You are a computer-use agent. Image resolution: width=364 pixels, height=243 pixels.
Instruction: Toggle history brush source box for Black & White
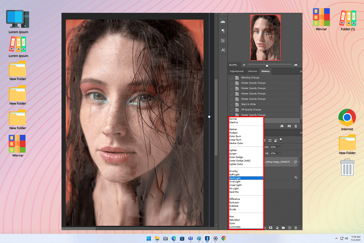coord(231,104)
